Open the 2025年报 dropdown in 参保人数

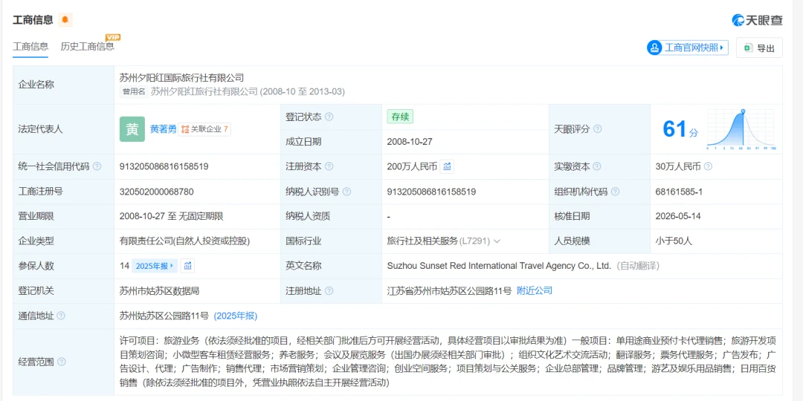click(x=155, y=266)
